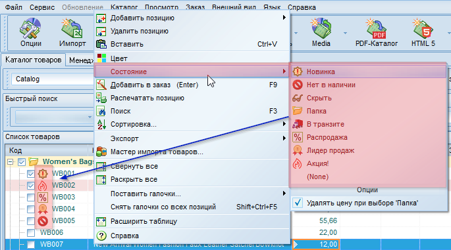The image size is (451, 250).
Task: Expand the Экспорт submenu arrow
Action: click(284, 138)
